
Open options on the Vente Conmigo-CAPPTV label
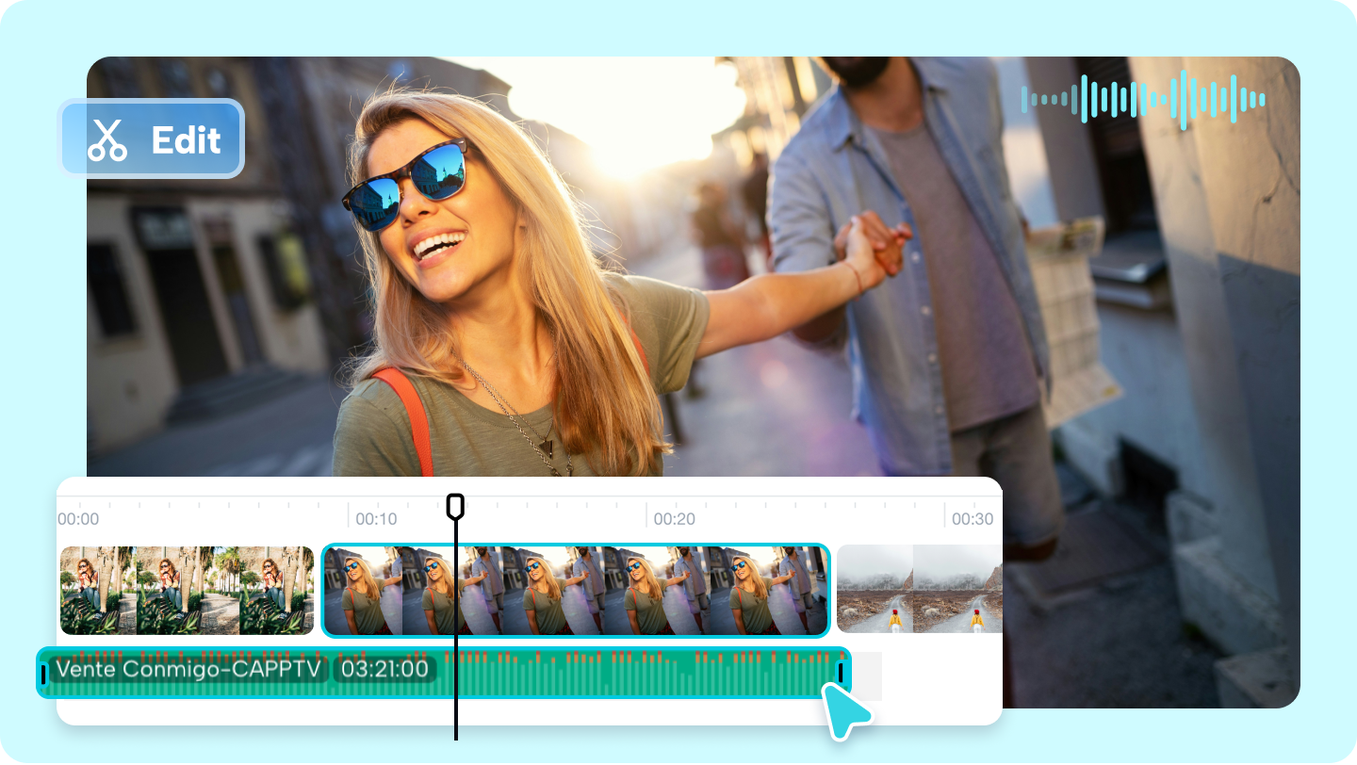tap(188, 671)
